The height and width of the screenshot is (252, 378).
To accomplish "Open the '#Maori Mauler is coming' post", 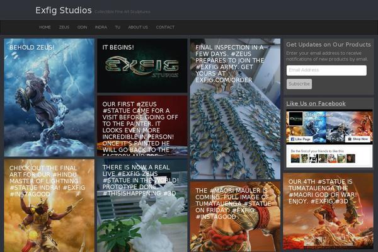I will click(x=235, y=217).
